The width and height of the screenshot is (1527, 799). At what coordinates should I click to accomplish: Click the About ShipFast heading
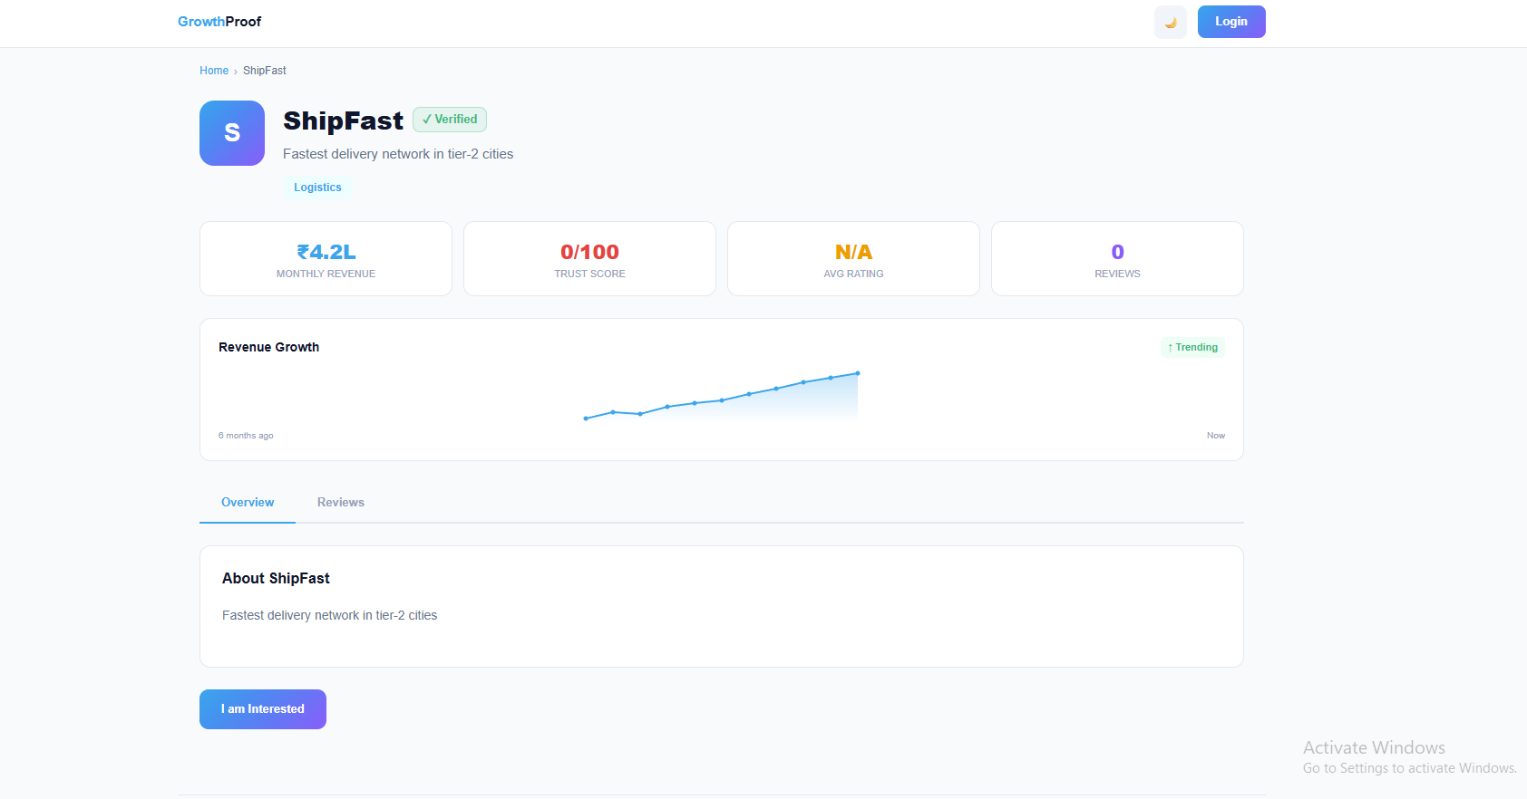(276, 578)
